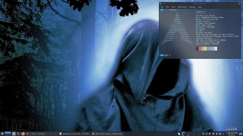
Task: Open the clipboard tray icon
Action: tap(207, 134)
